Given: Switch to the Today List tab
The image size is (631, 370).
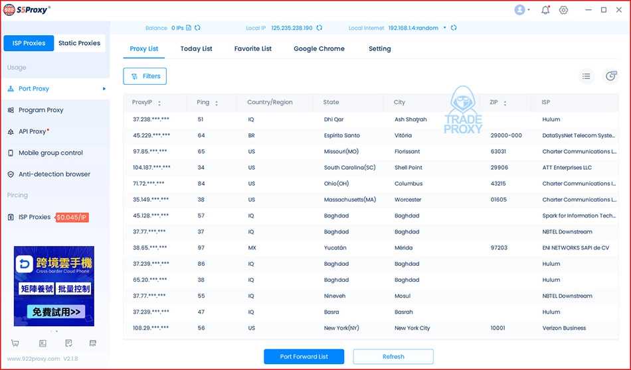Looking at the screenshot, I should coord(196,48).
